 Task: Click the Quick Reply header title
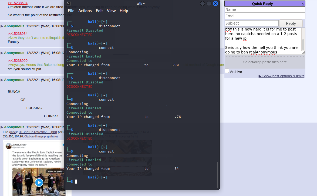(x=262, y=4)
